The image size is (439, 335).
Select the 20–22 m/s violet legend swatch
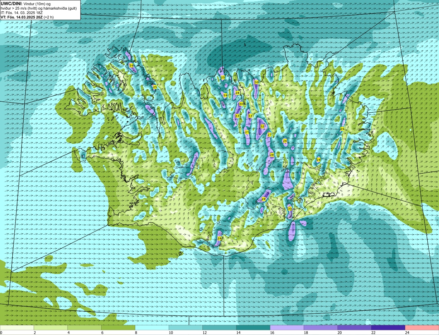[x=354, y=328]
